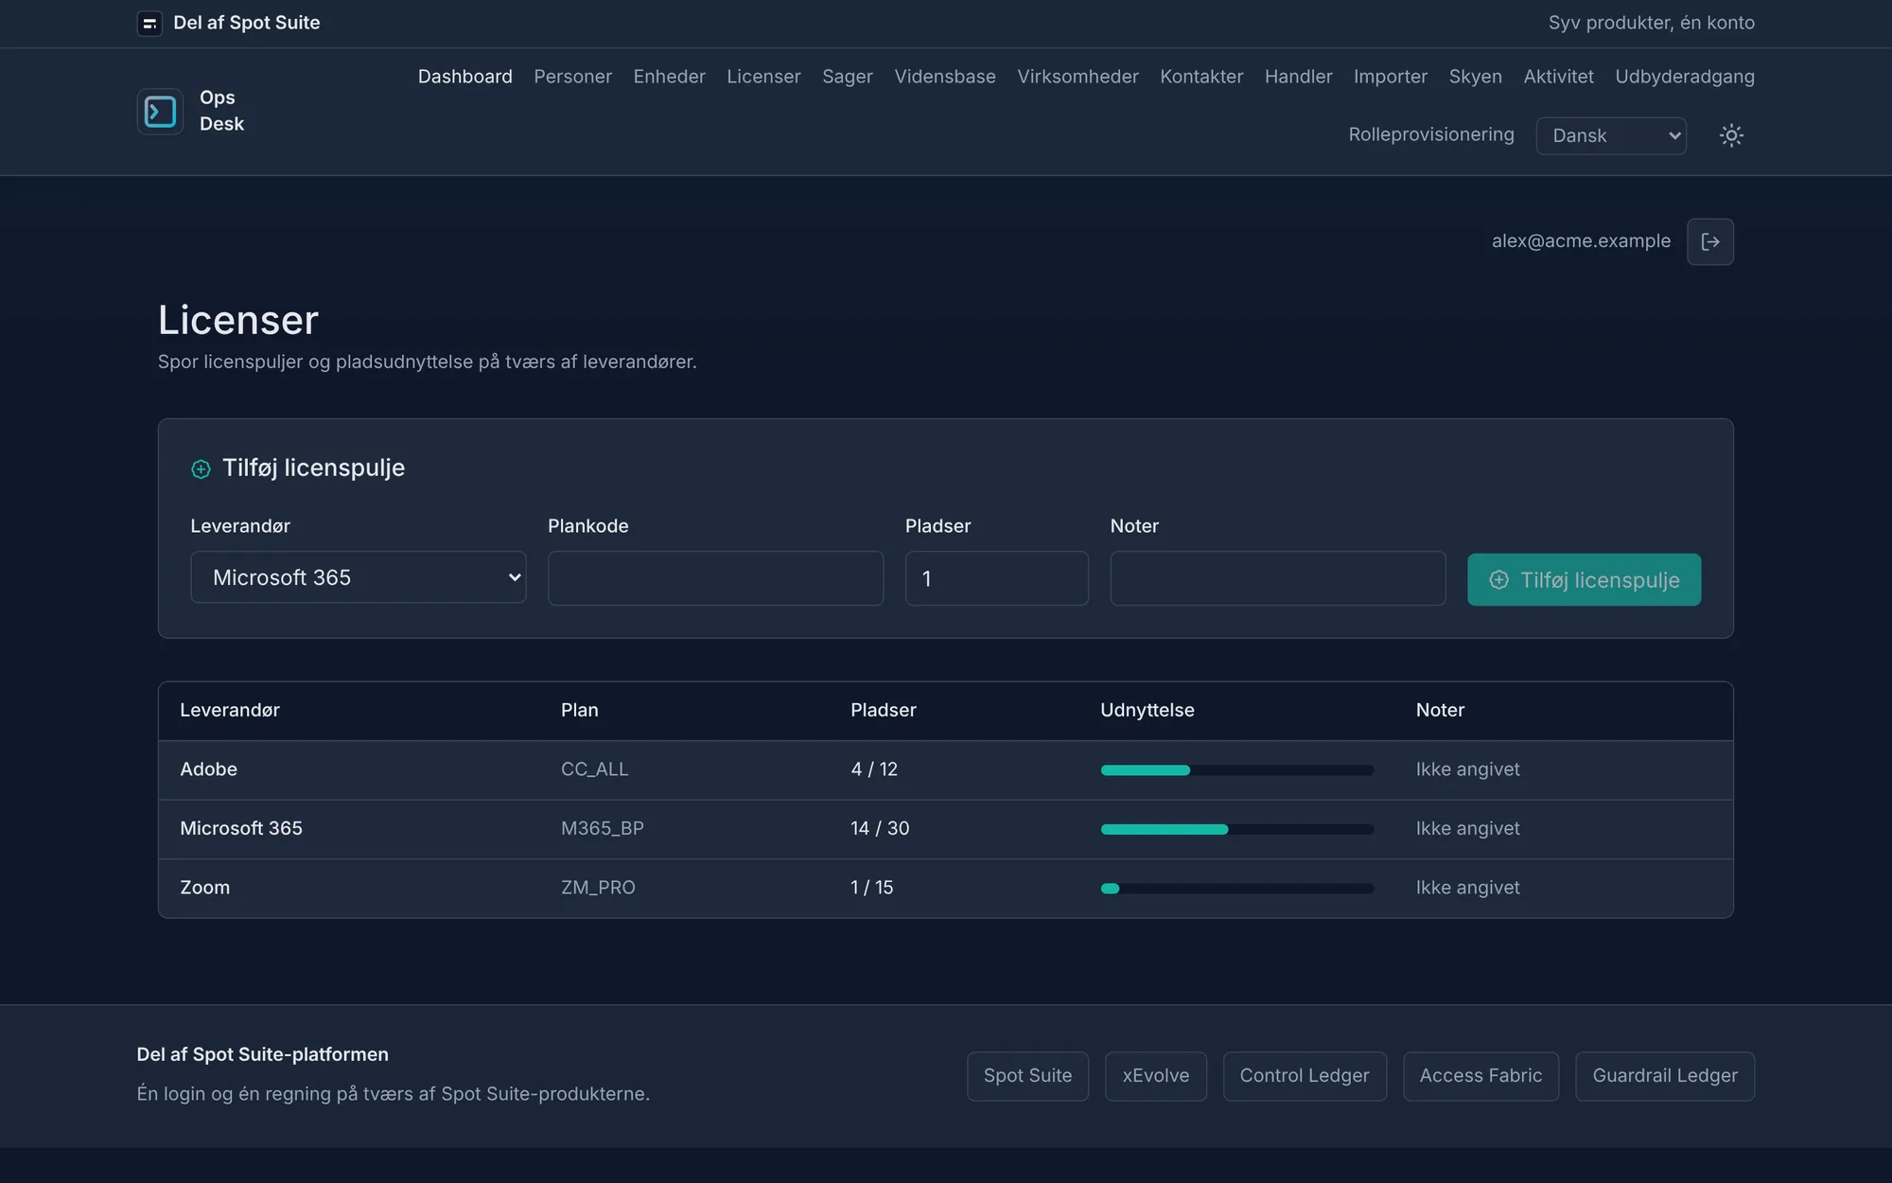The image size is (1892, 1183).
Task: Click the Spot Suite footer button
Action: (1027, 1076)
